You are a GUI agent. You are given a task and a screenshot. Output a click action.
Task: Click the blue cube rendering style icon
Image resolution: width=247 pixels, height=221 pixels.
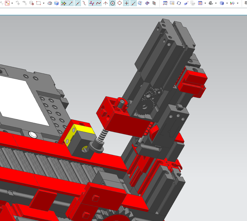coord(222,3)
